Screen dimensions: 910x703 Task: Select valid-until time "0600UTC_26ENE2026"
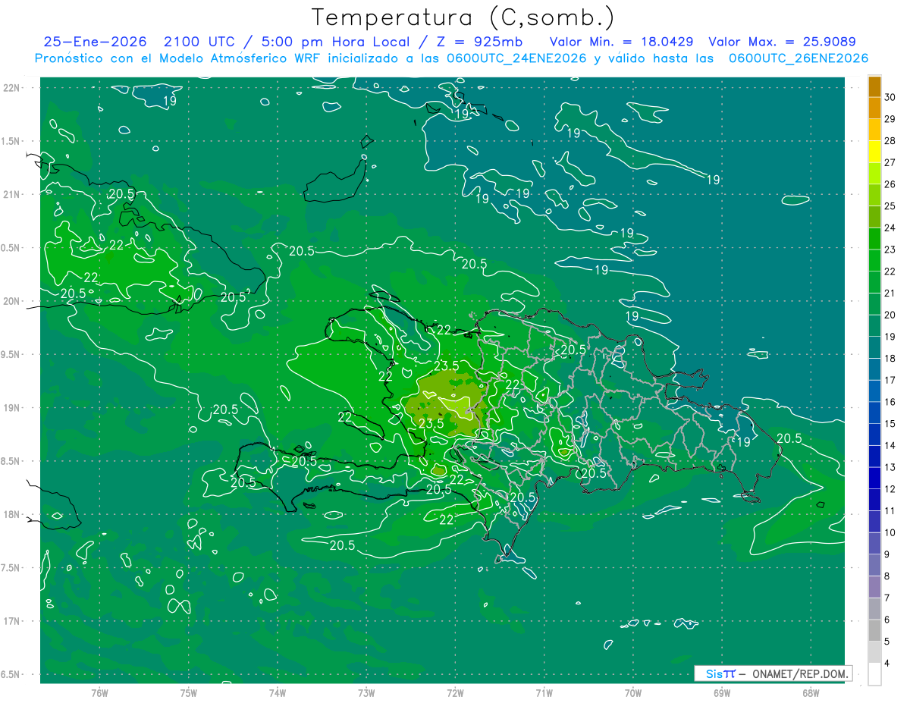click(x=798, y=58)
